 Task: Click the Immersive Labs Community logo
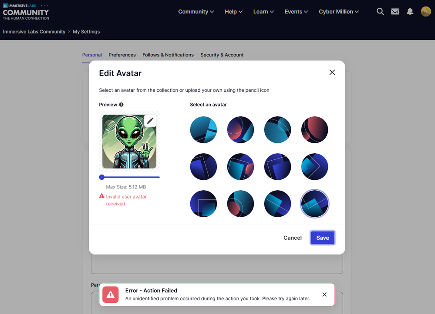26,12
